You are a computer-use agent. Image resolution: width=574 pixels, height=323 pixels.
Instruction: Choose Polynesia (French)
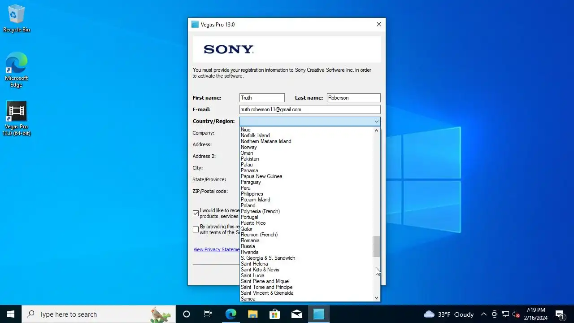point(306,211)
